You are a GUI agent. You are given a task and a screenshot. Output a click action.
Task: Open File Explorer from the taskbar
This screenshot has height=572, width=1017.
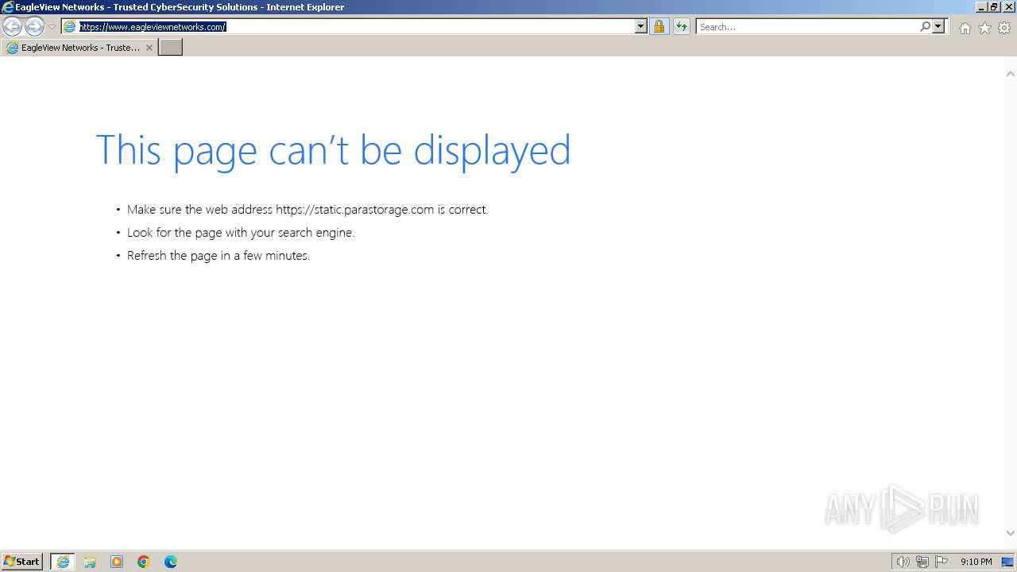[x=90, y=562]
